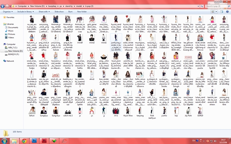231x144 pixels.
Task: Select the Sehun image thumbnail
Action: click(32, 112)
